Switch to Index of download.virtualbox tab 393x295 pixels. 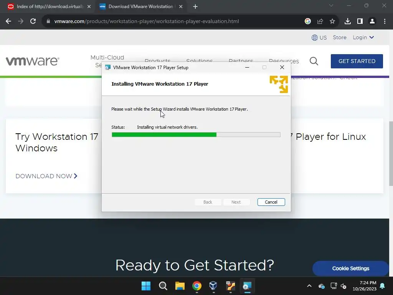pyautogui.click(x=50, y=7)
